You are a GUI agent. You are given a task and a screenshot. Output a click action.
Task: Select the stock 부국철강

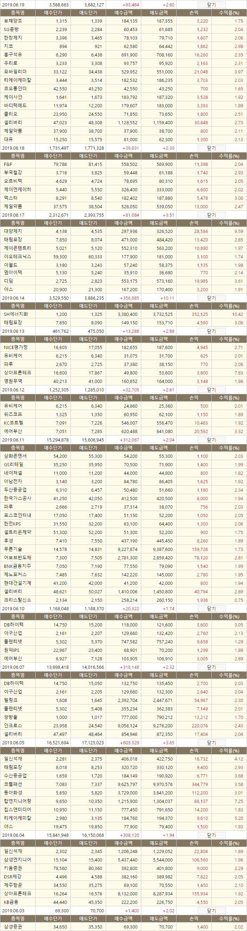click(13, 173)
